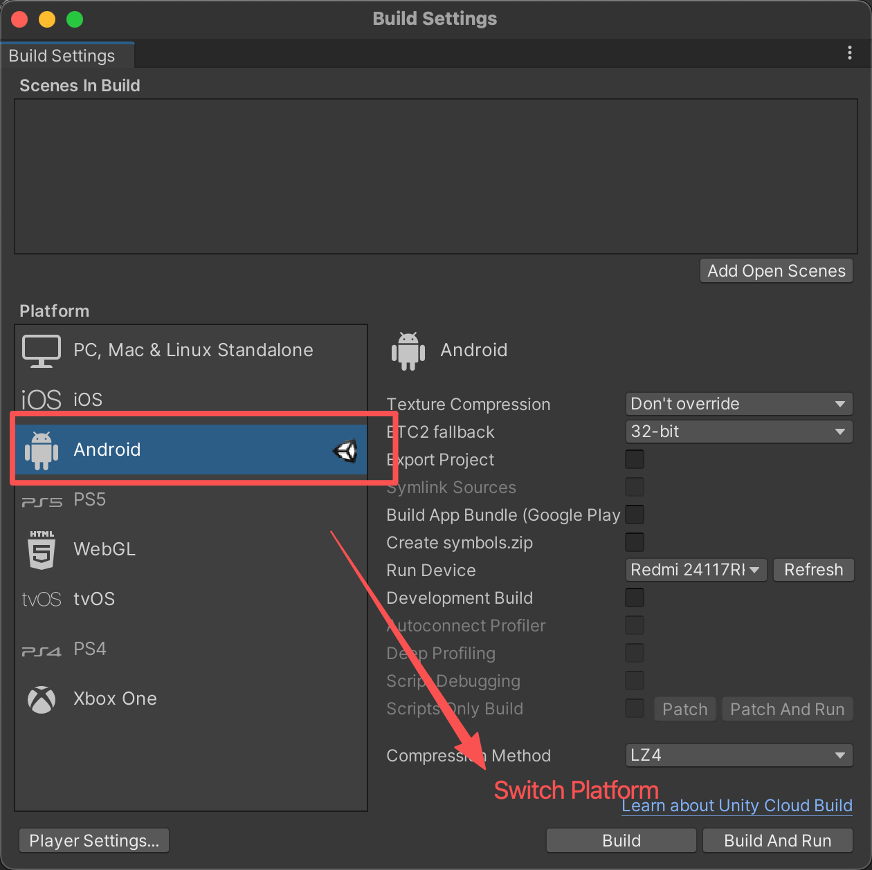This screenshot has height=870, width=872.
Task: Click the green zoom window button
Action: (75, 19)
